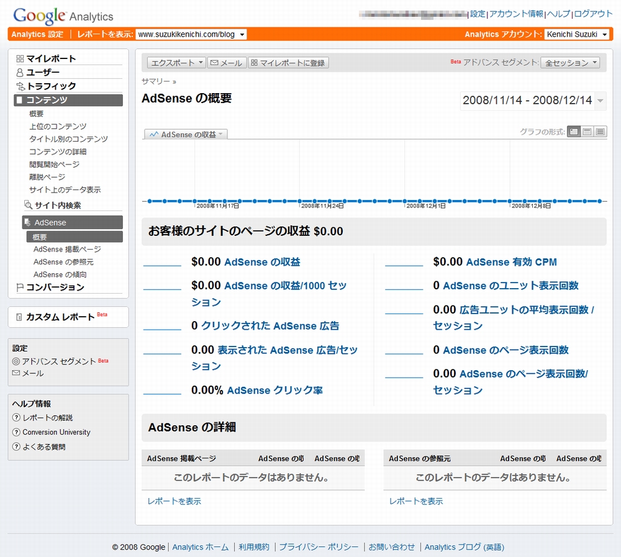Open アドバンス セグメント in settings
This screenshot has width=621, height=557.
59,361
